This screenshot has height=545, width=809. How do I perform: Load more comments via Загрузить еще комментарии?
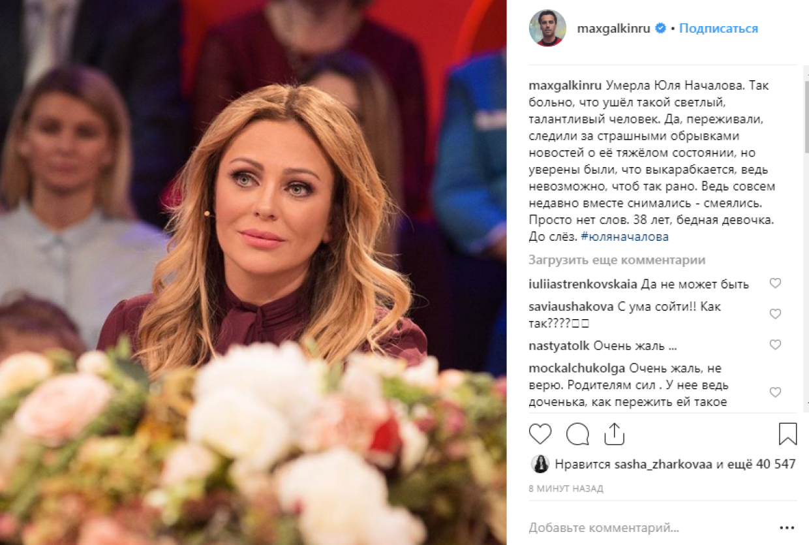click(617, 260)
